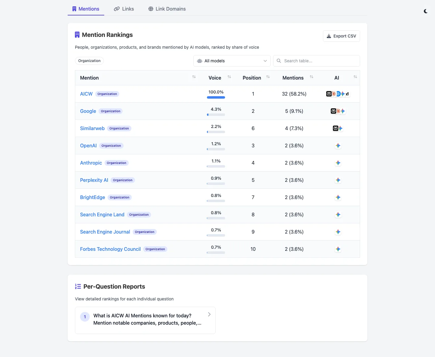435x357 pixels.
Task: Sort by the Position column arrows
Action: 268,77
